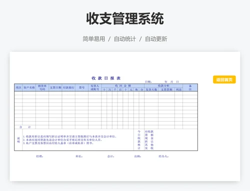Select the 支票票期 sub-header

(166, 90)
